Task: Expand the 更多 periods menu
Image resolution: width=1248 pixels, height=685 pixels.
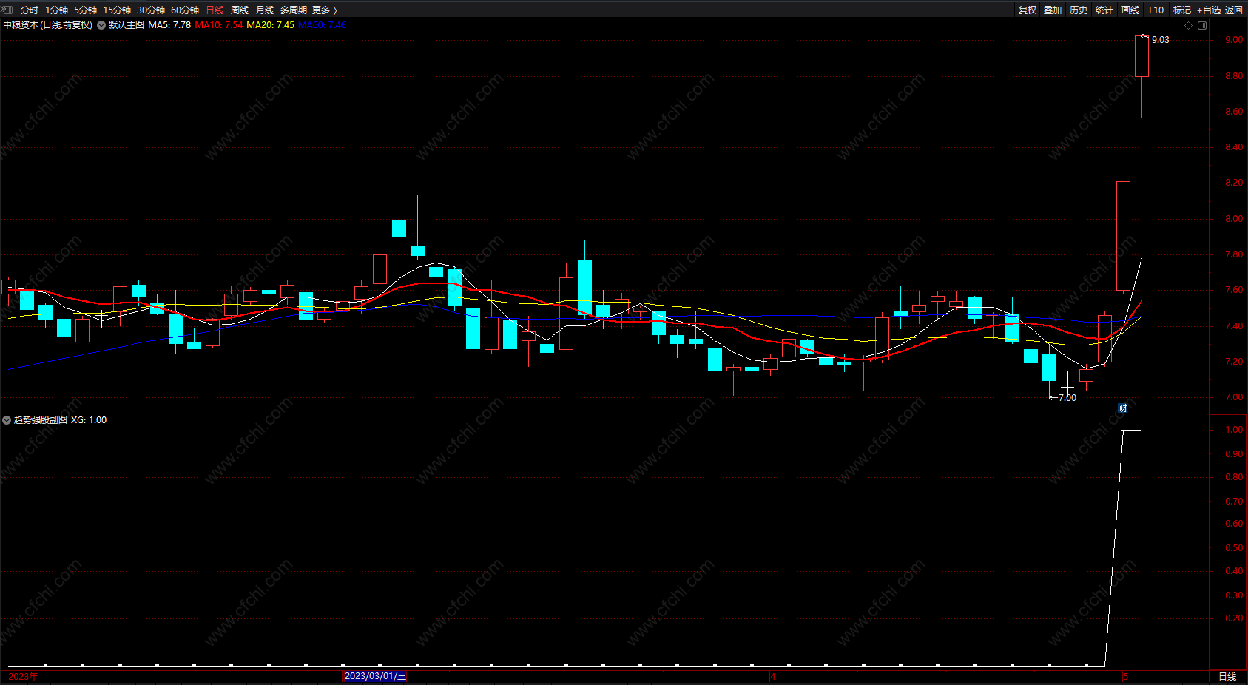Action: click(x=324, y=10)
